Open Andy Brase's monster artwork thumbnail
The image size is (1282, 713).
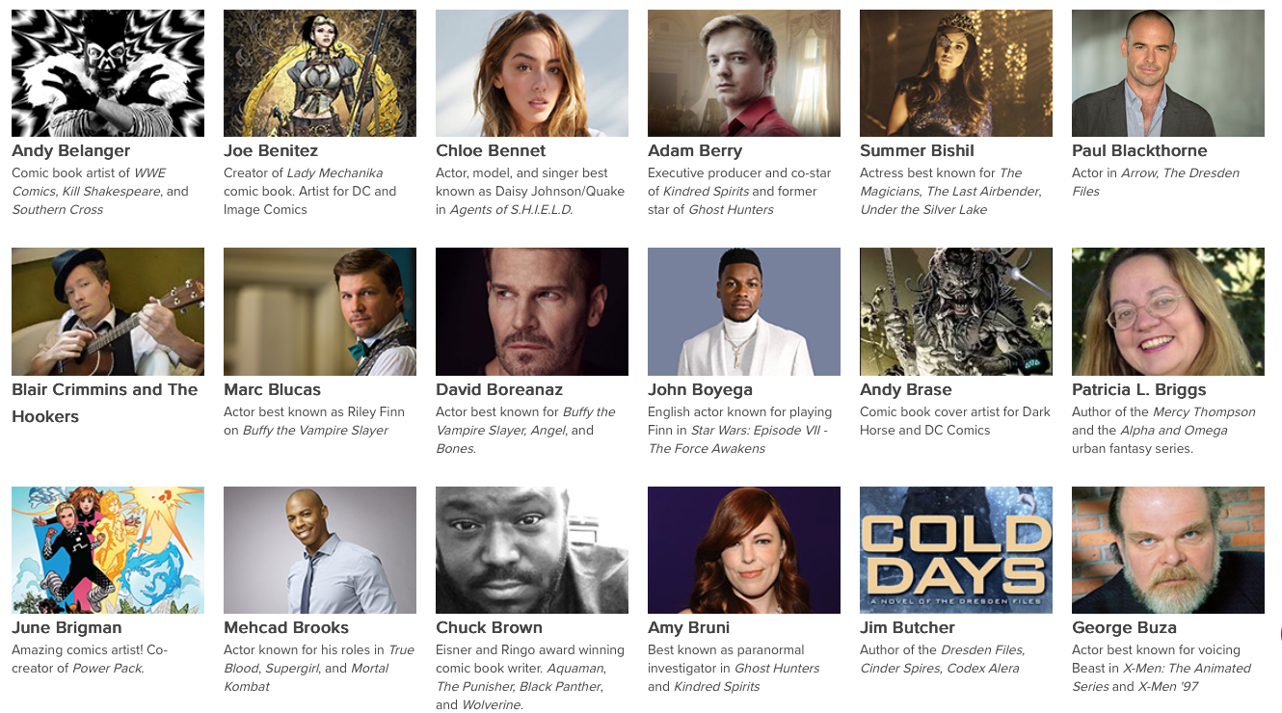click(956, 311)
